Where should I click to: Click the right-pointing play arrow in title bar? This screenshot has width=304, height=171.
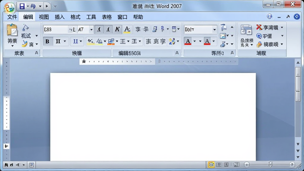click(47, 6)
